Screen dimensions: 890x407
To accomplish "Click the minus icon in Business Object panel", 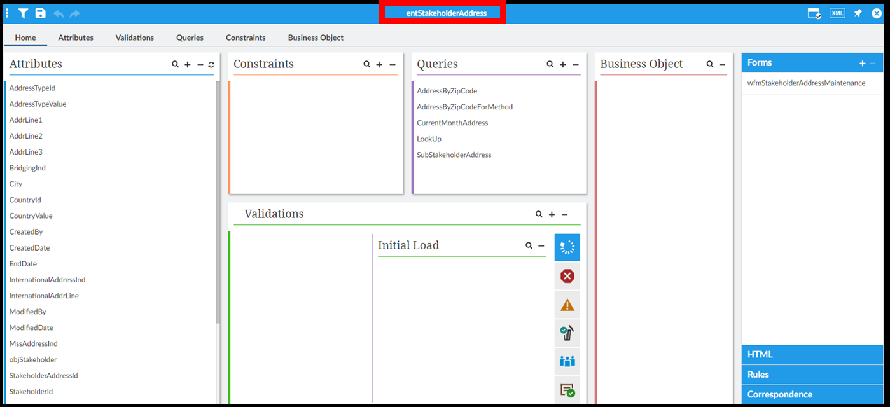I will [x=722, y=64].
